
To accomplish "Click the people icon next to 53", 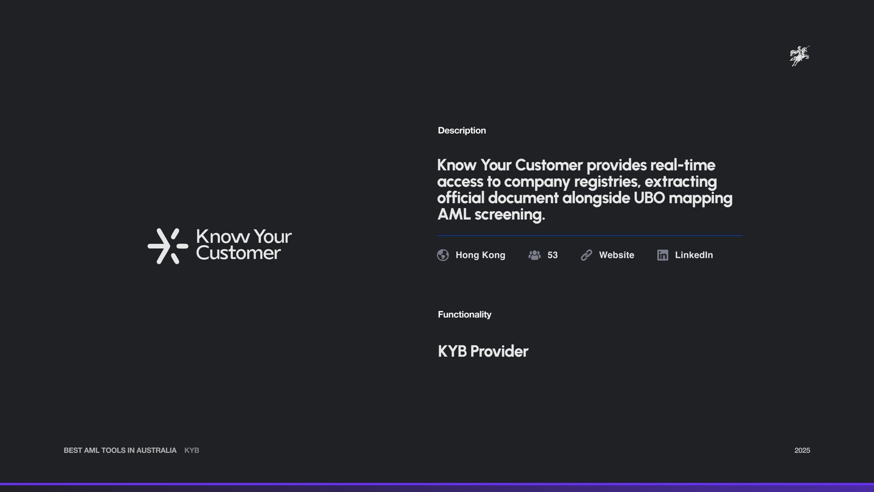I will coord(535,255).
